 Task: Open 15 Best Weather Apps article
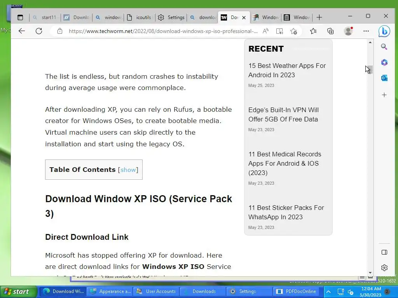[287, 70]
